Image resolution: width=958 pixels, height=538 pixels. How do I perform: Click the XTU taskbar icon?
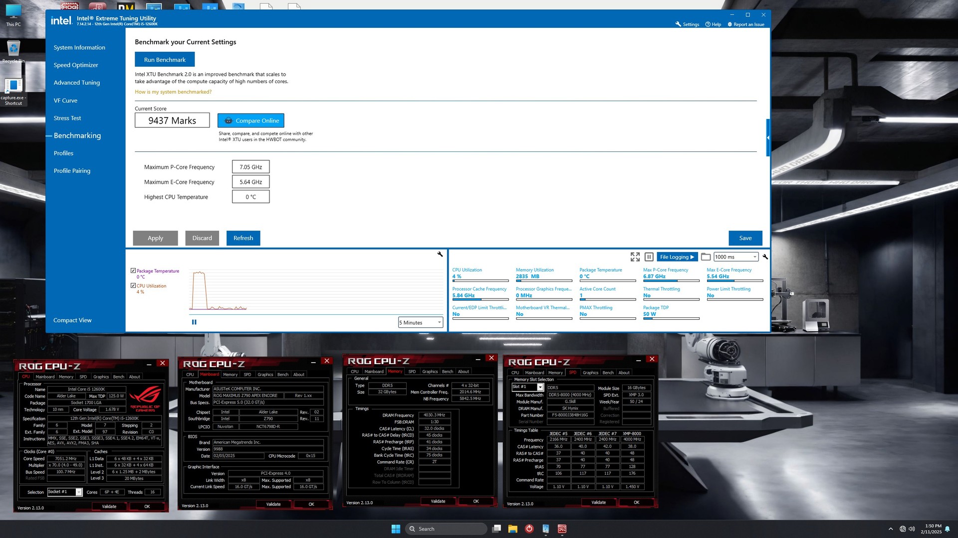545,529
